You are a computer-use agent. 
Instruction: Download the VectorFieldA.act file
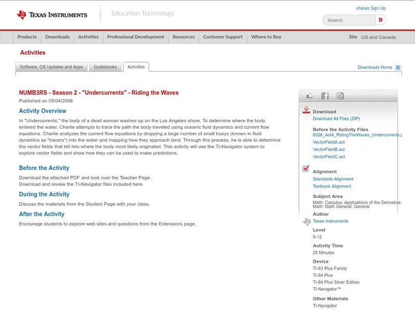pos(329,143)
